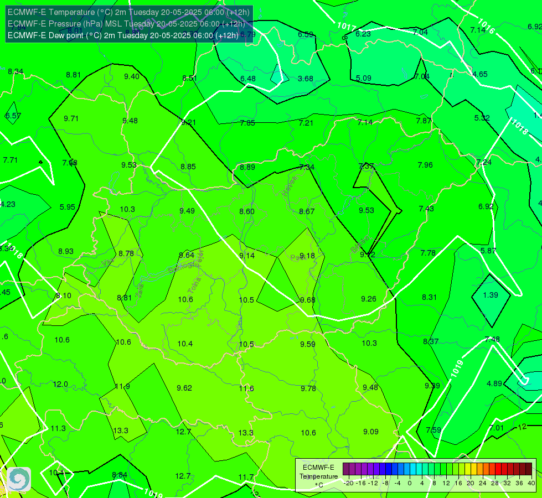Viewport: 542px width, 498px height.
Task: Click the 8.31 temperature value
Action: pos(429,297)
